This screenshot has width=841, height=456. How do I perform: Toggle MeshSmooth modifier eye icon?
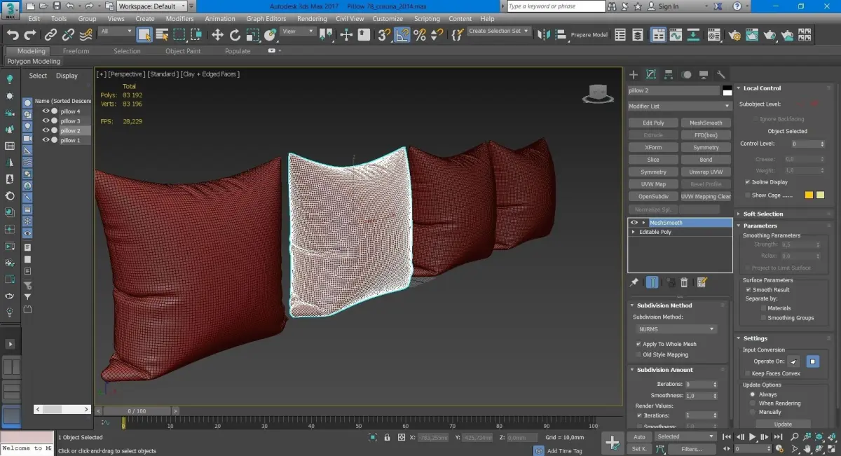coord(634,223)
